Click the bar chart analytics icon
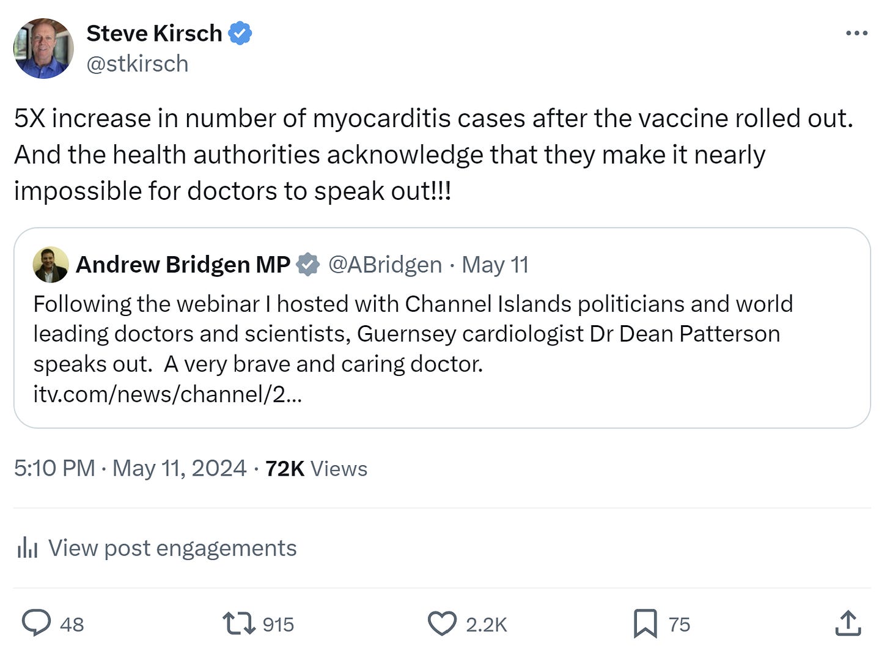The image size is (890, 651). (28, 548)
